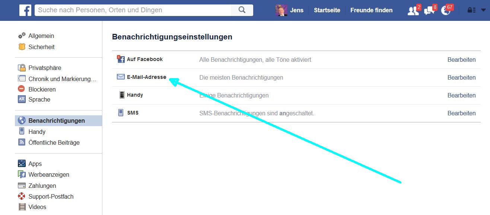Open Allgemein settings
This screenshot has height=215, width=490.
[41, 36]
